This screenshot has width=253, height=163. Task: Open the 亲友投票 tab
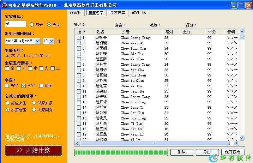pos(117,13)
